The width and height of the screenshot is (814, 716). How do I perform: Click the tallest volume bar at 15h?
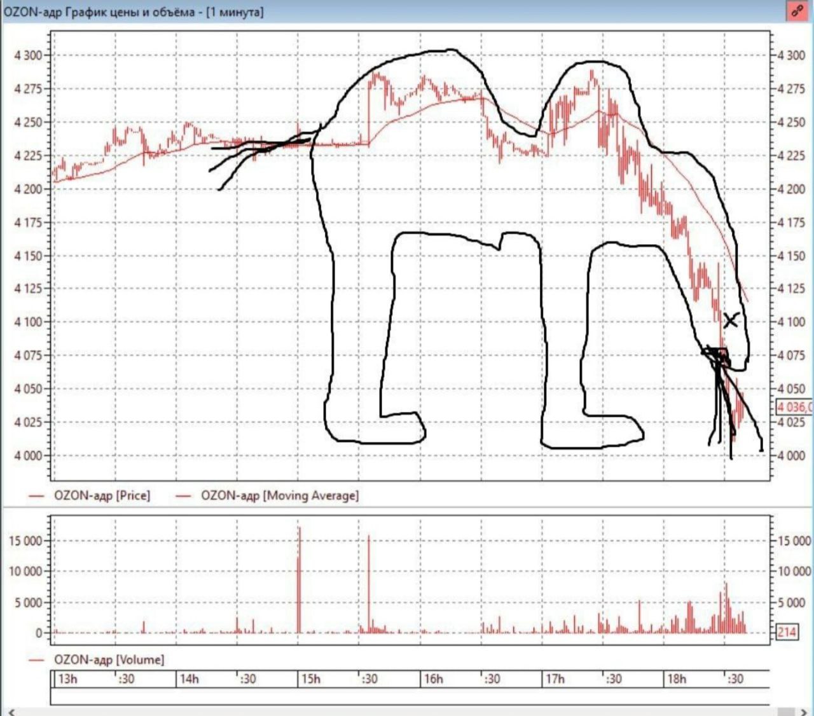pos(299,580)
